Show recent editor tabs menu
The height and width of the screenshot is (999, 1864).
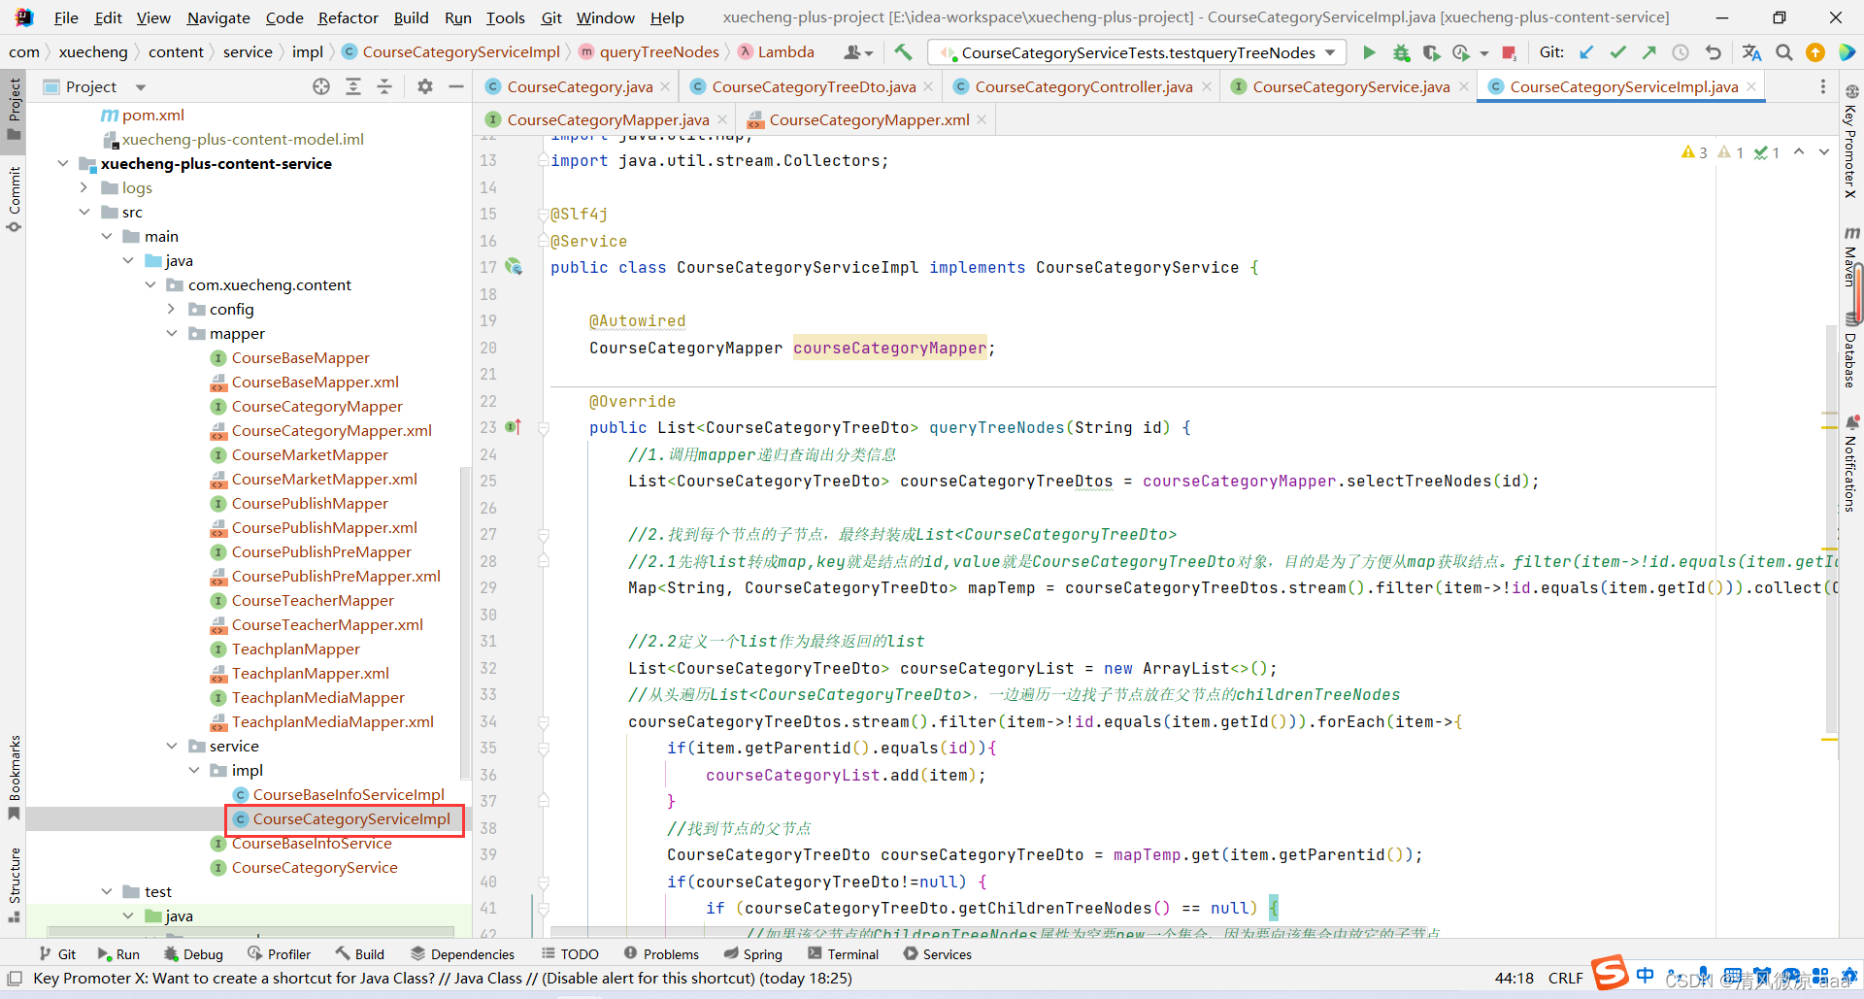tap(1822, 86)
